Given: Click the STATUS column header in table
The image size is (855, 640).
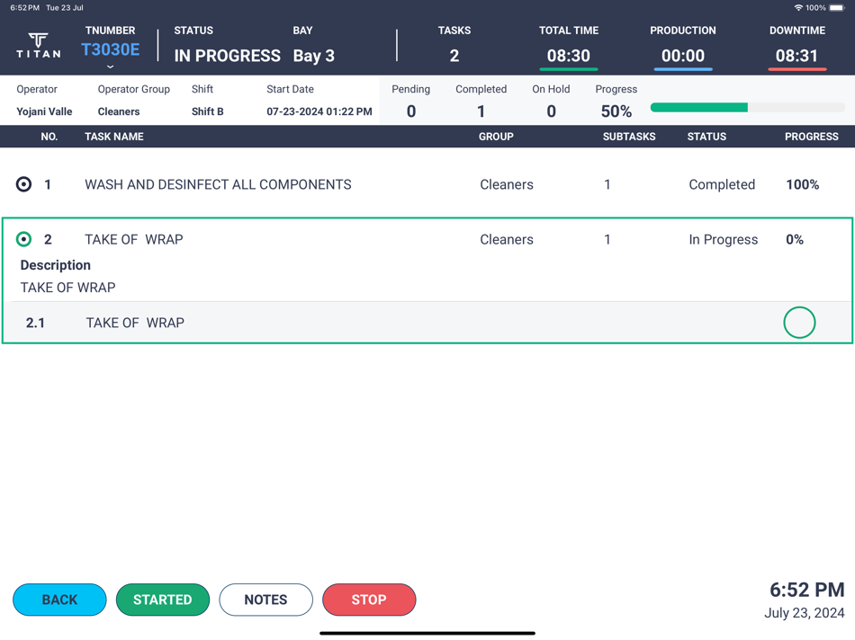Looking at the screenshot, I should [706, 137].
